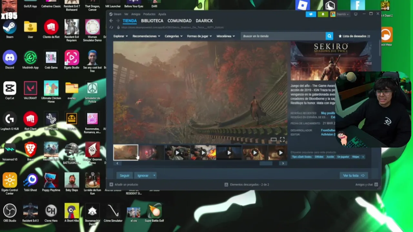Open the User folder on desktop
The height and width of the screenshot is (232, 413).
pos(30,29)
